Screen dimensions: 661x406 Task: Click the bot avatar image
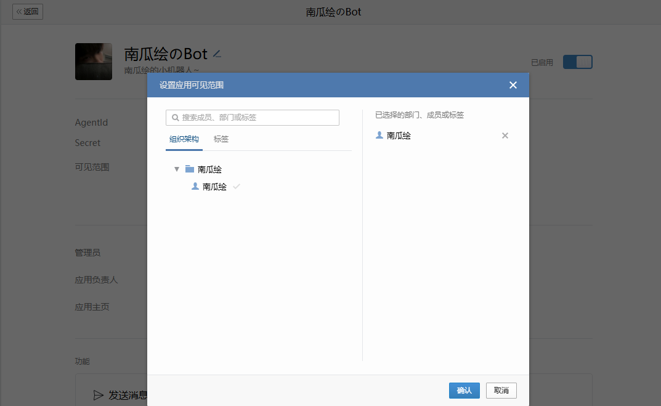(x=94, y=62)
